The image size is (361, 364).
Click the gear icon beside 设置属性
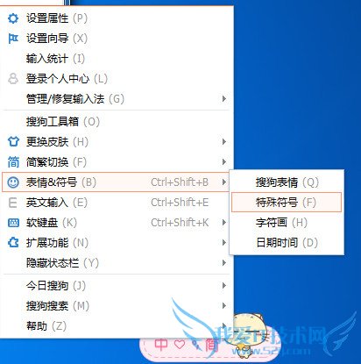[x=13, y=18]
